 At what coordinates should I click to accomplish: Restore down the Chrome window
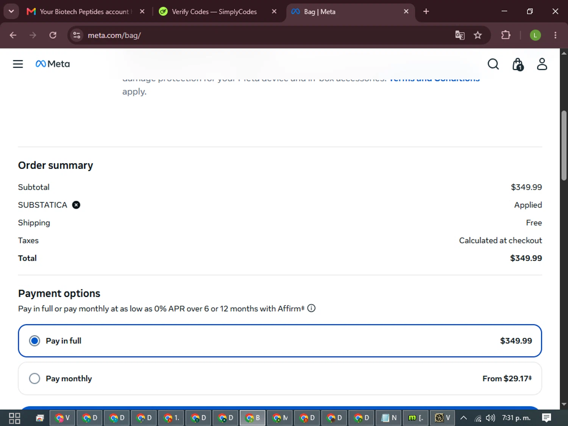tap(530, 11)
